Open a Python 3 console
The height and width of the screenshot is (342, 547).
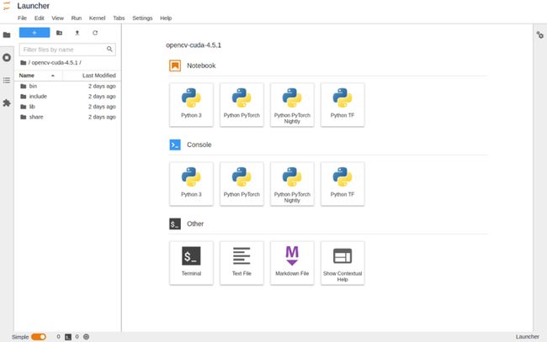[191, 184]
